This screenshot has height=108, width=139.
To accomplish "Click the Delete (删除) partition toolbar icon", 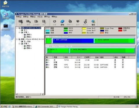I will click(x=78, y=22).
